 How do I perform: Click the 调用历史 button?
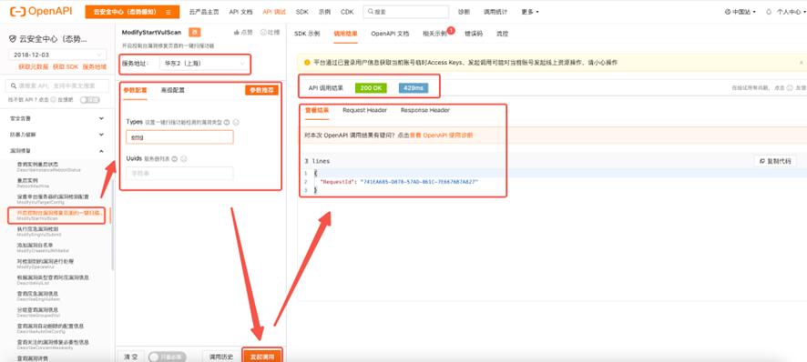coord(220,357)
